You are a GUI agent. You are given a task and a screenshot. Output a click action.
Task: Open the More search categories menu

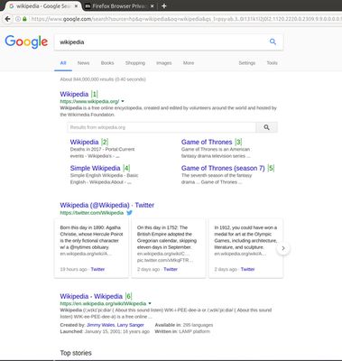pyautogui.click(x=189, y=63)
